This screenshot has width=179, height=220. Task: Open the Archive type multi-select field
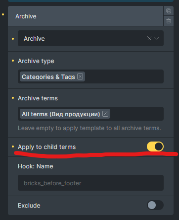tap(124, 76)
